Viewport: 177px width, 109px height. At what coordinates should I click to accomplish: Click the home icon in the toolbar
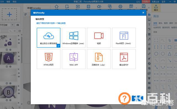(x=56, y=7)
